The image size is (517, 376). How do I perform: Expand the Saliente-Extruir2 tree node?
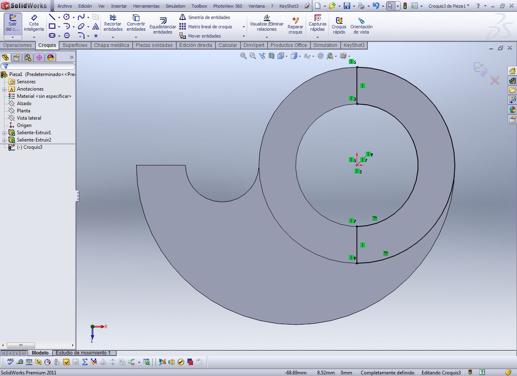(x=4, y=140)
